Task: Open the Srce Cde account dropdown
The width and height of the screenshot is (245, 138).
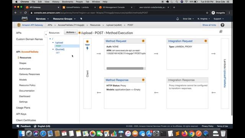Action: 188,19
